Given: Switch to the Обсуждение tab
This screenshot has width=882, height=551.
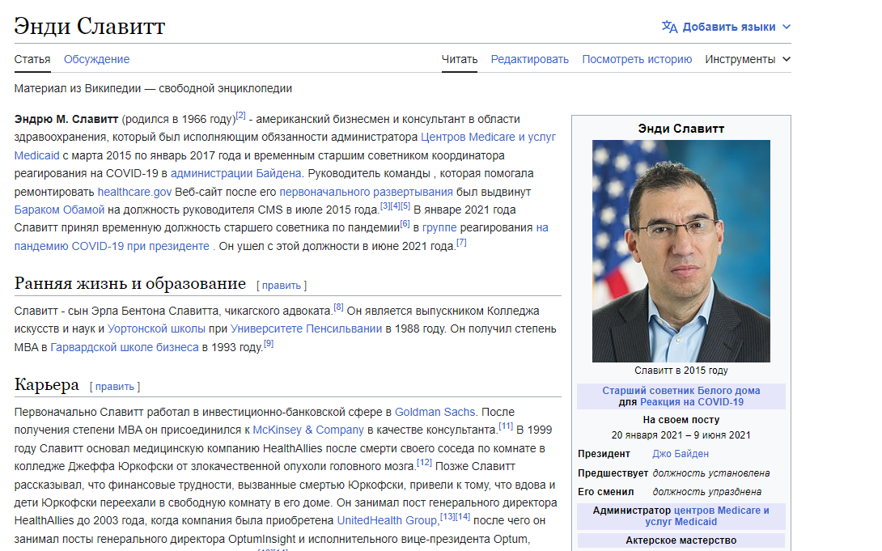Looking at the screenshot, I should 96,59.
